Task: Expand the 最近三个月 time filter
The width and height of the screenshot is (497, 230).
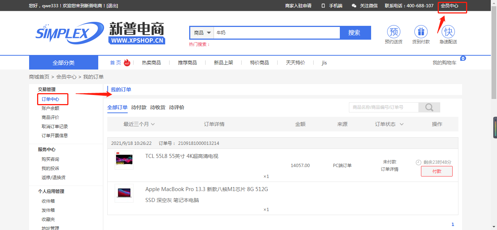Action: (x=139, y=124)
